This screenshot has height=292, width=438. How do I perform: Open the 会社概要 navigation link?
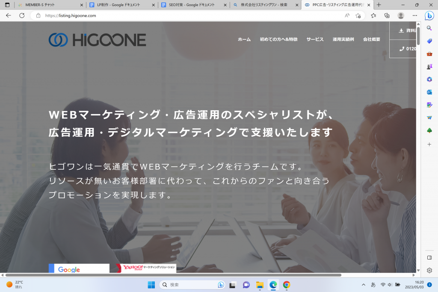[x=371, y=39]
